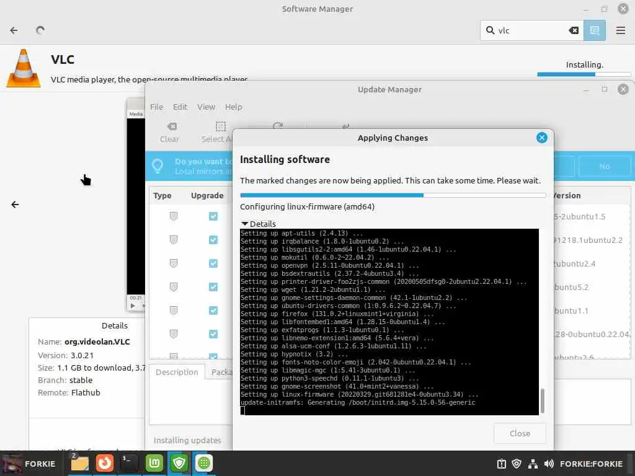Click the Type column header
Image resolution: width=635 pixels, height=476 pixels.
point(162,195)
